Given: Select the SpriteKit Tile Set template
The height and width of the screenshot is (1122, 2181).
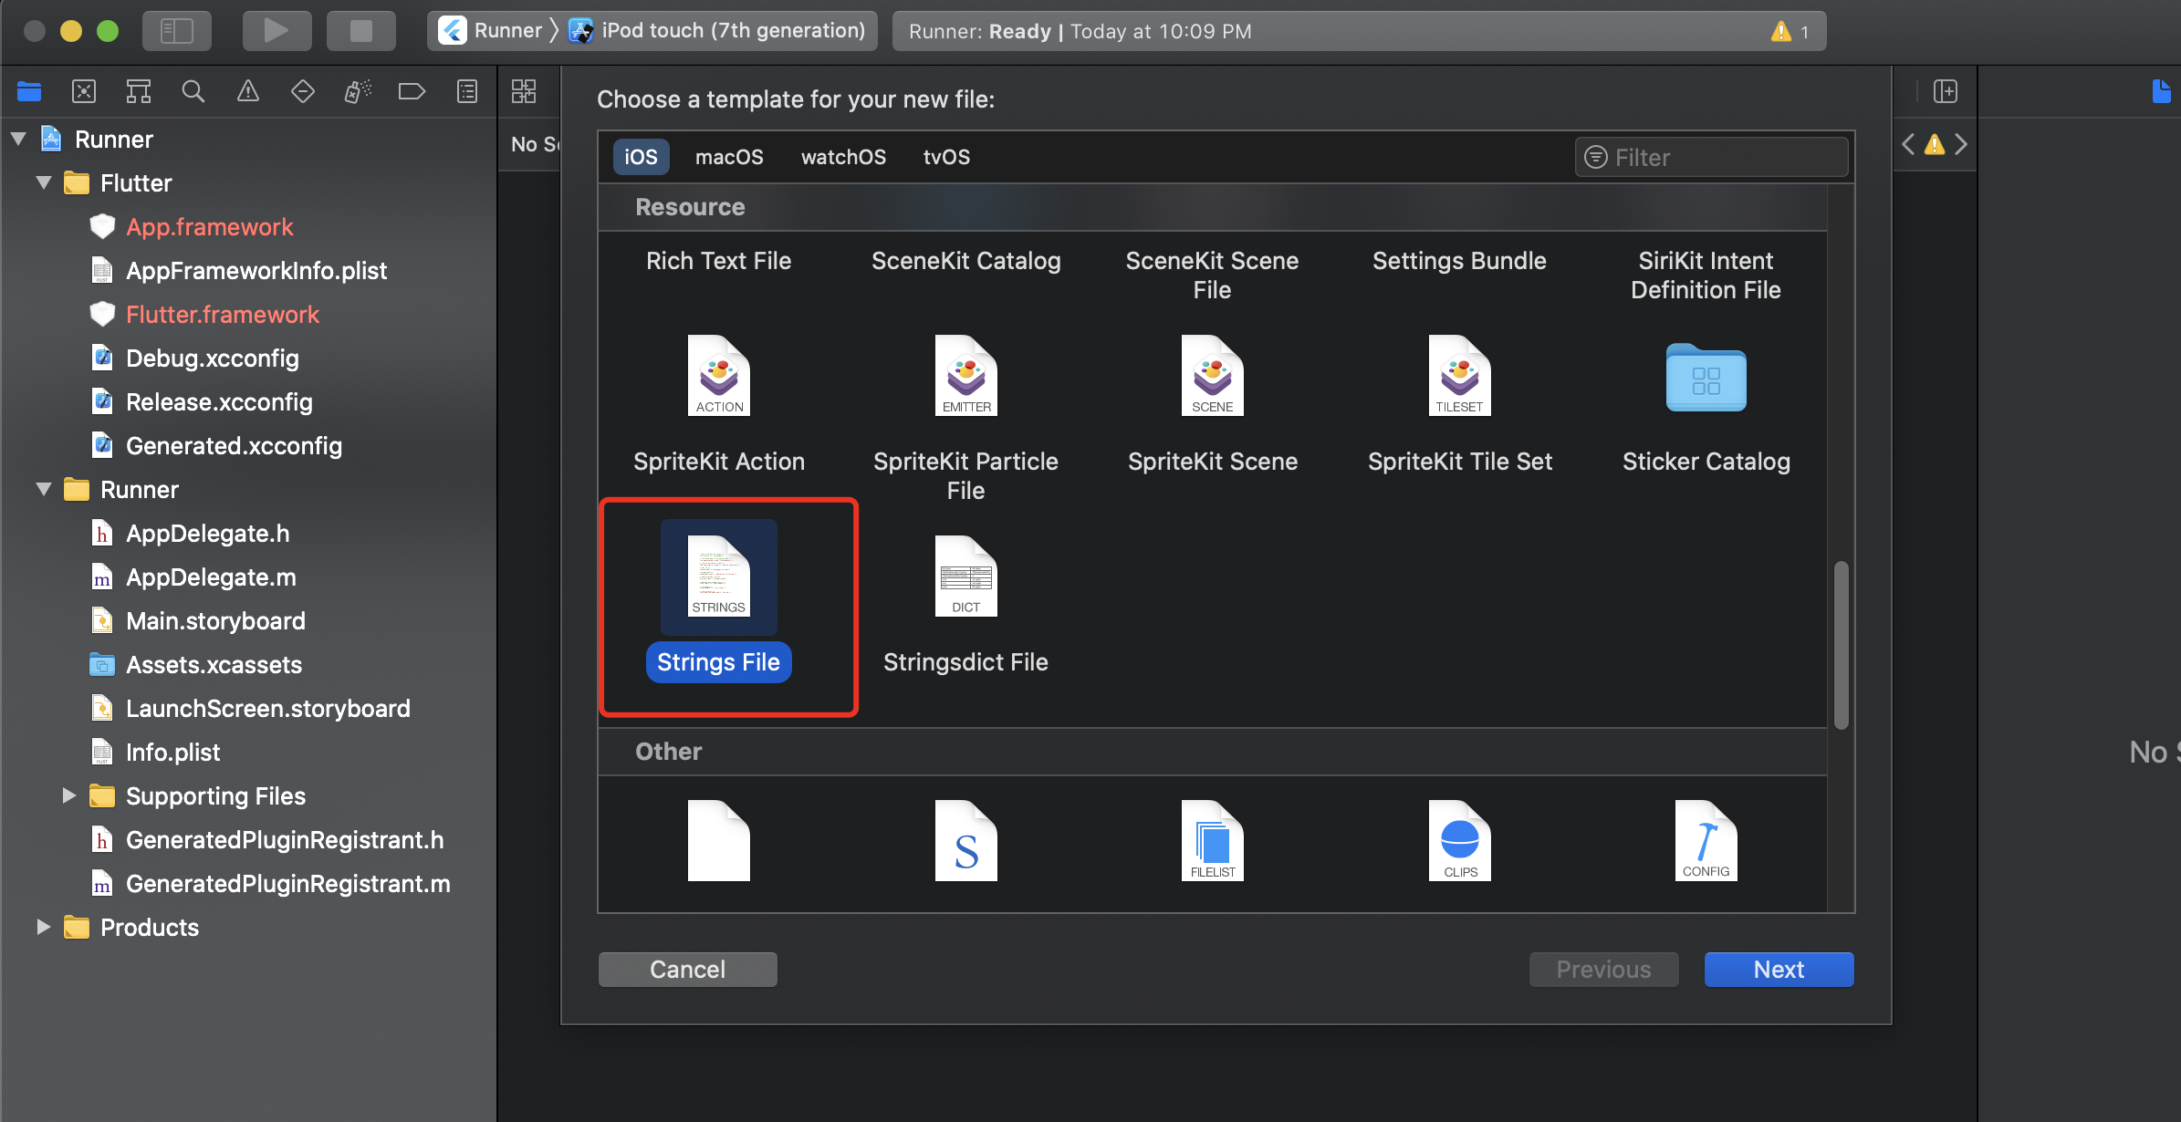Looking at the screenshot, I should (x=1460, y=403).
